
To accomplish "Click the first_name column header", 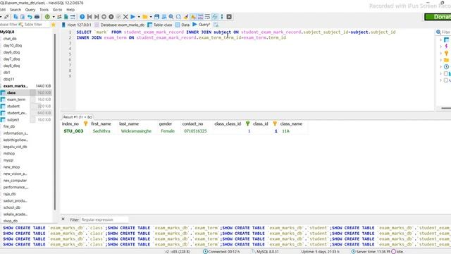I will coord(101,124).
